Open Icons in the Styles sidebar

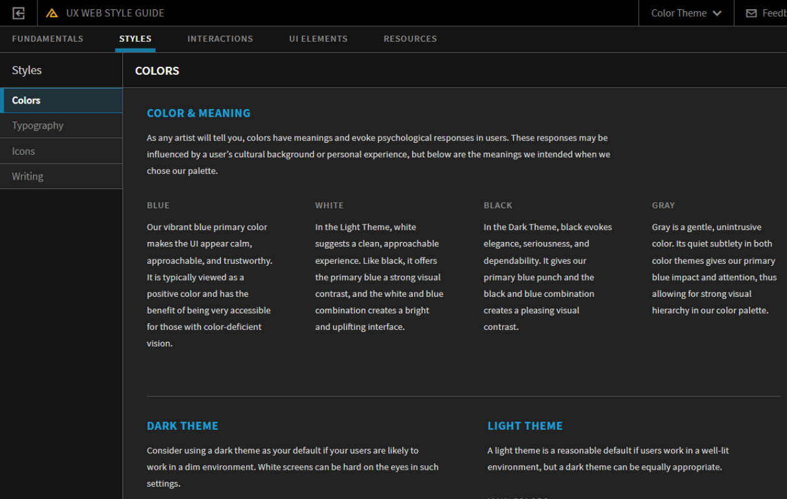[61, 151]
